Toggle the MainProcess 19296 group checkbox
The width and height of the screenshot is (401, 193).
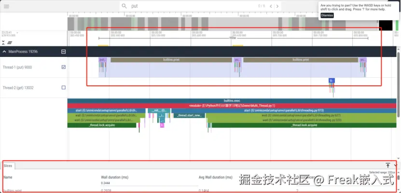pyautogui.click(x=63, y=52)
